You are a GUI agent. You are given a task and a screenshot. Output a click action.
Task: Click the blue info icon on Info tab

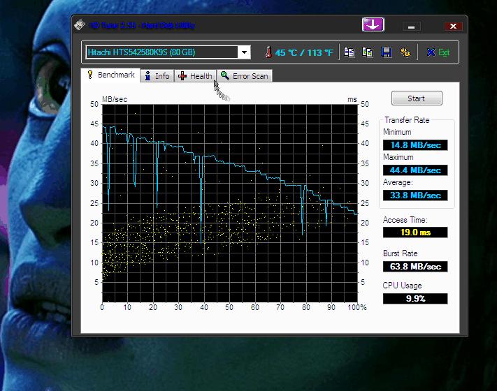pos(147,75)
